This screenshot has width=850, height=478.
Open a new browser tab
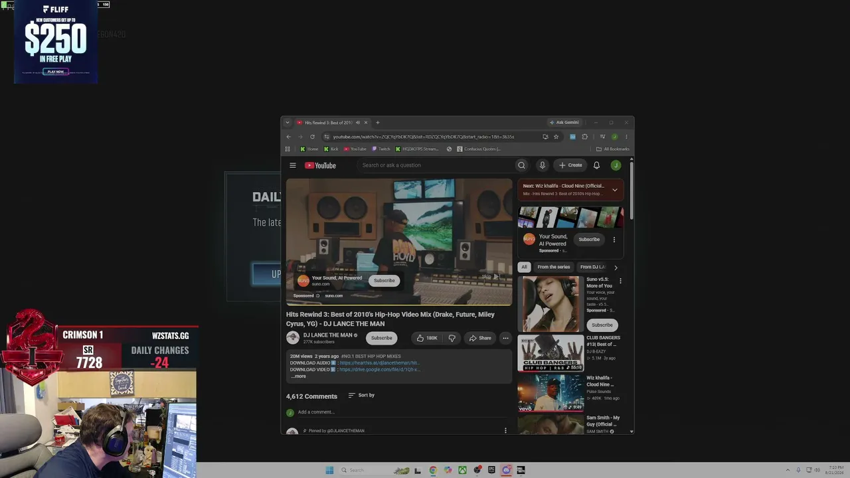[x=377, y=123]
